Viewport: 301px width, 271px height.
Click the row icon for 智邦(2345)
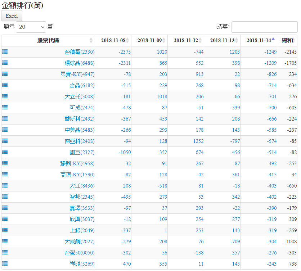(5, 197)
